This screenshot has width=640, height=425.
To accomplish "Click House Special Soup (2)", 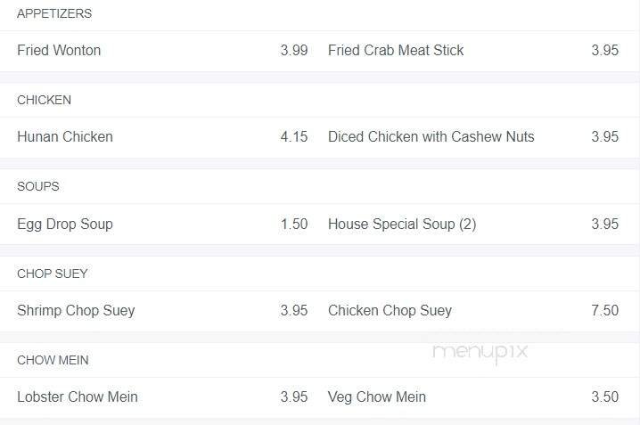I will (402, 225).
